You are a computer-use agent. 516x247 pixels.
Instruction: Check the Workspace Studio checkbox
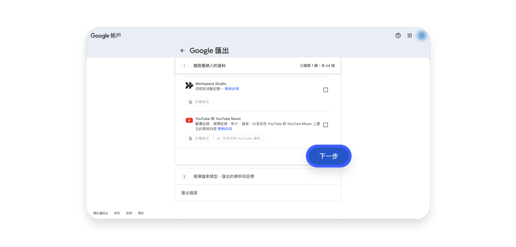pos(326,90)
